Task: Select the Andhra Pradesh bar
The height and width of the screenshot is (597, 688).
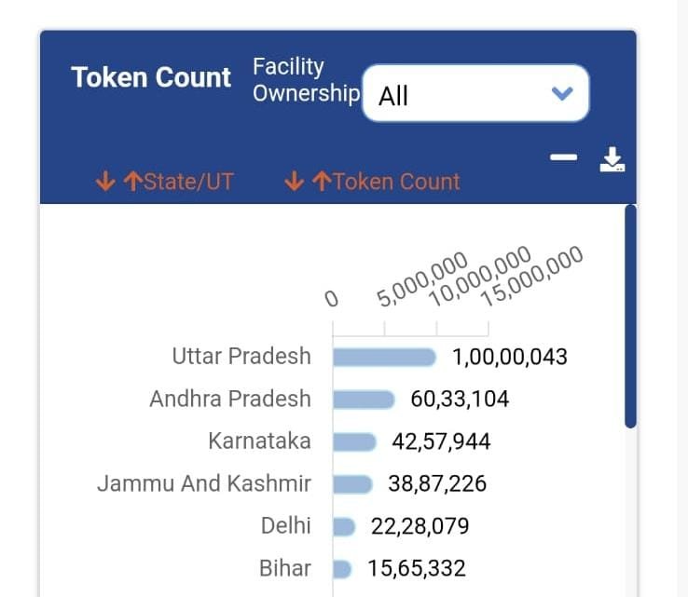Action: (x=364, y=400)
